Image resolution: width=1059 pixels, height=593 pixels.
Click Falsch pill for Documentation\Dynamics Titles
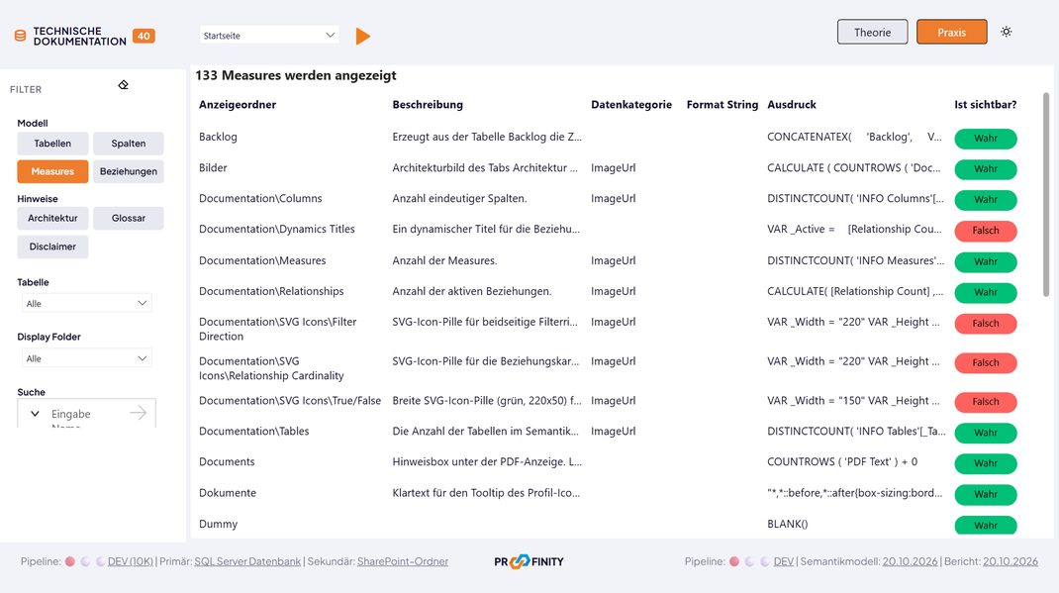tap(986, 231)
